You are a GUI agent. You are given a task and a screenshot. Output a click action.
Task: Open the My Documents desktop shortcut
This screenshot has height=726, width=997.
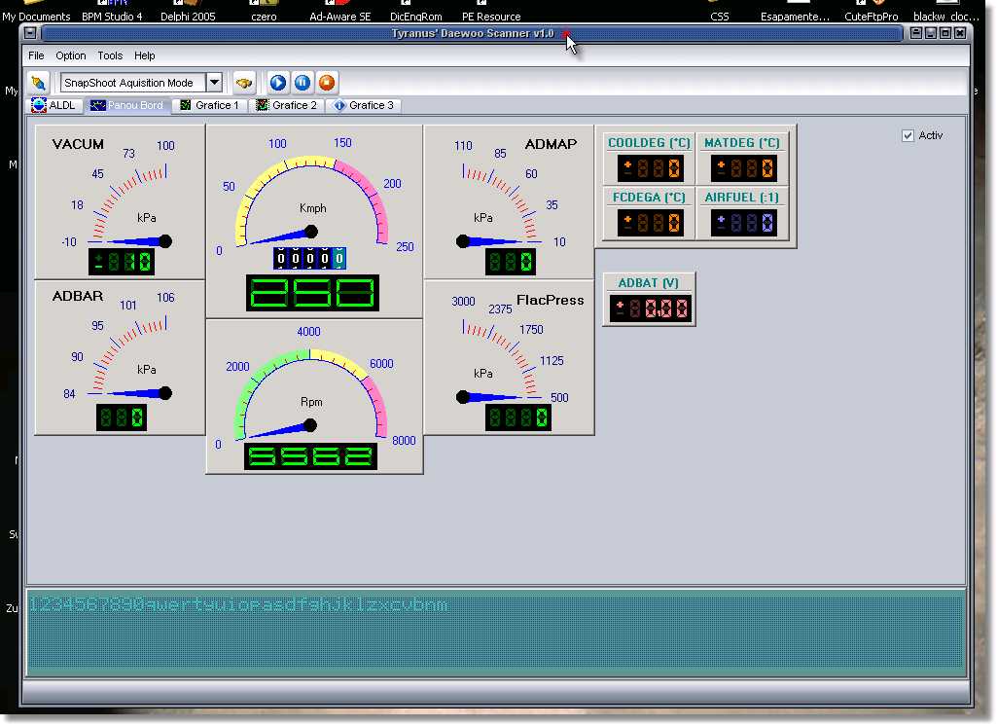pyautogui.click(x=36, y=12)
